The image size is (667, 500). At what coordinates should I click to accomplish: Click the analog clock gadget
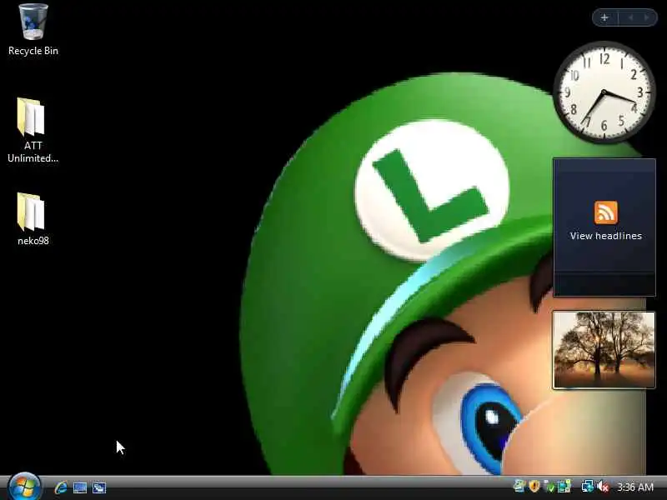tap(604, 92)
